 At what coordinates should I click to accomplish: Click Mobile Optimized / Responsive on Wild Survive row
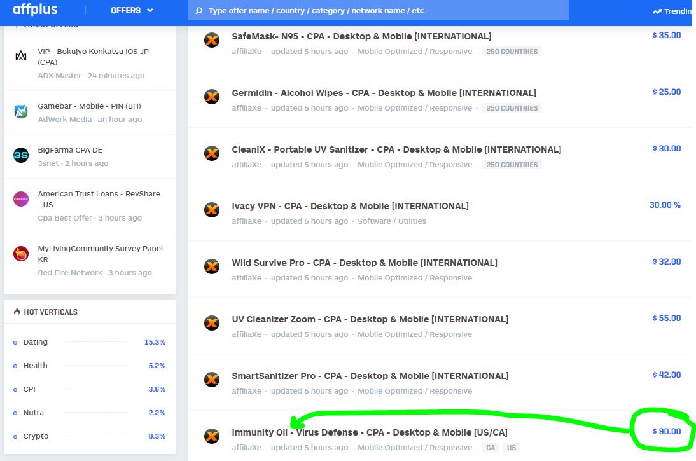[415, 278]
